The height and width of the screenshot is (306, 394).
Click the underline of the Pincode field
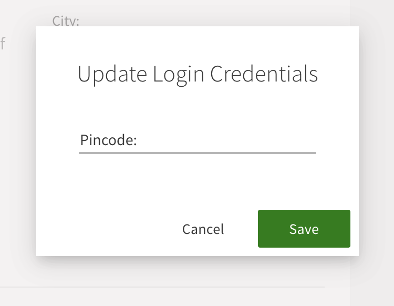[x=198, y=152]
